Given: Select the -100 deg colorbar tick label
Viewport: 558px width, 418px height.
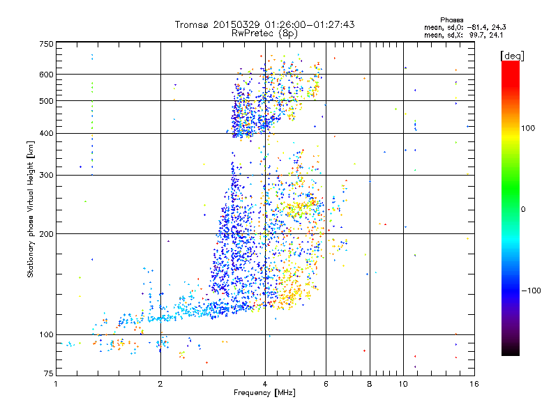Looking at the screenshot, I should click(531, 291).
